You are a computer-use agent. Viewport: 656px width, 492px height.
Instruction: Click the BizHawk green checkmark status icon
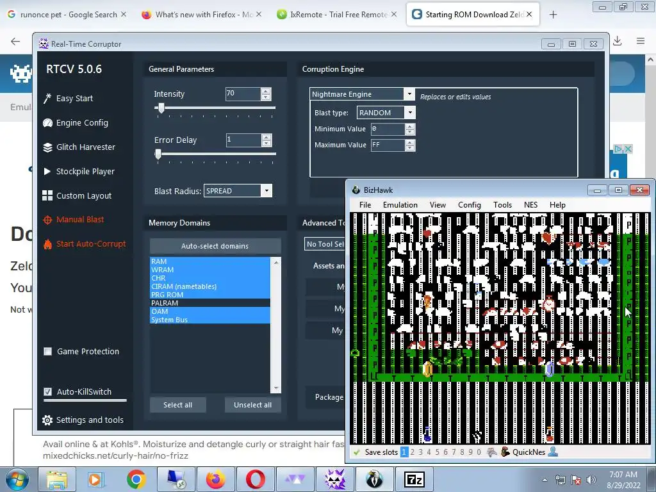pyautogui.click(x=356, y=452)
